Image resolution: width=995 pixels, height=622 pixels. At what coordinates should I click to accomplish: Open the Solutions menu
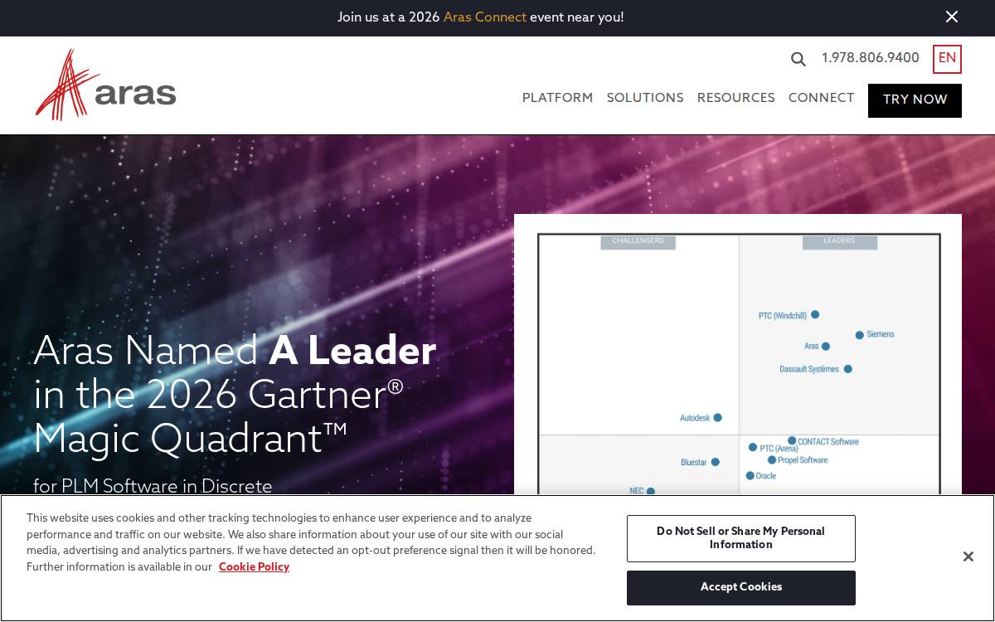pyautogui.click(x=645, y=98)
